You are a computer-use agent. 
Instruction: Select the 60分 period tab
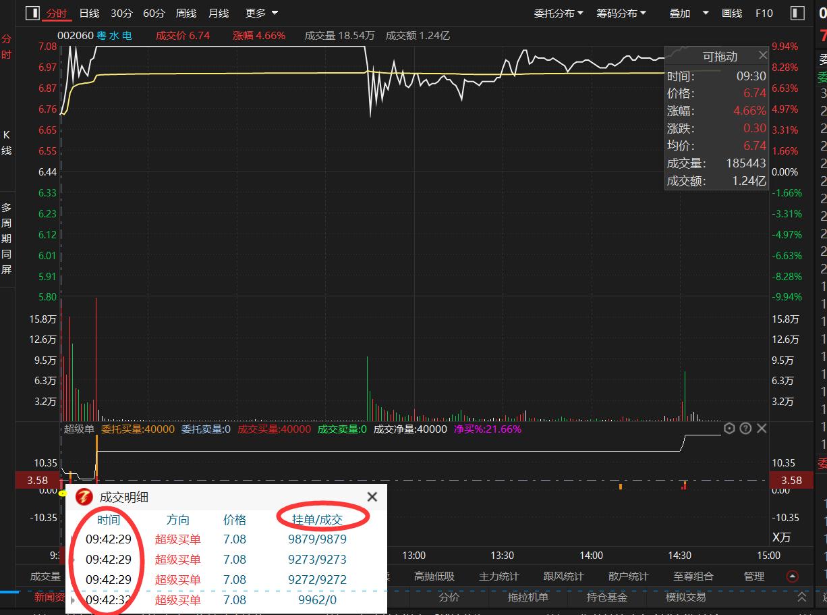(154, 13)
